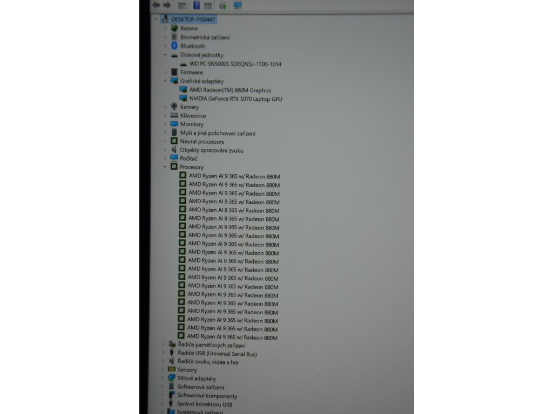Select the Softwarové komponenty label
The width and height of the screenshot is (553, 414).
click(x=207, y=396)
